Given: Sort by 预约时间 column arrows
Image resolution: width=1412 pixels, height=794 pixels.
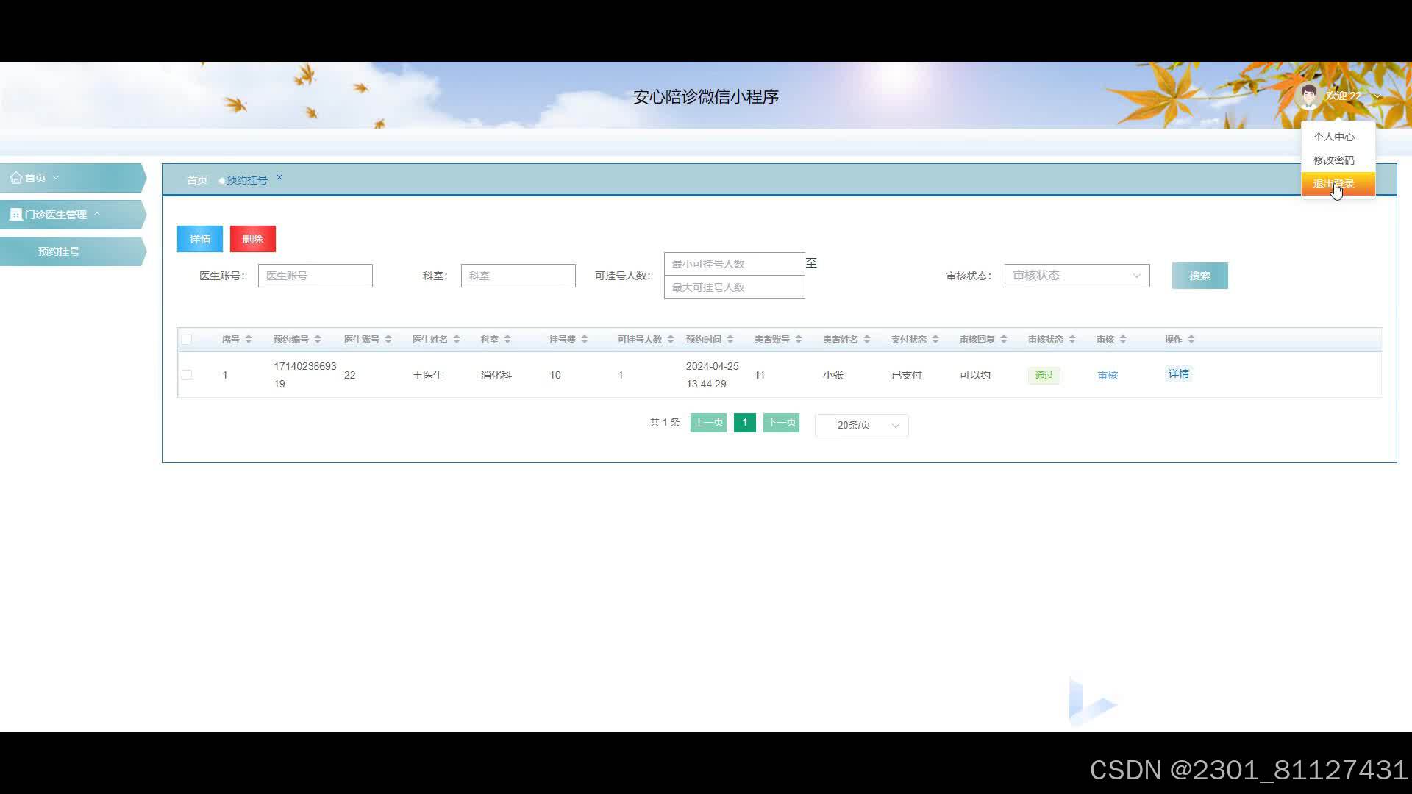Looking at the screenshot, I should pos(730,340).
